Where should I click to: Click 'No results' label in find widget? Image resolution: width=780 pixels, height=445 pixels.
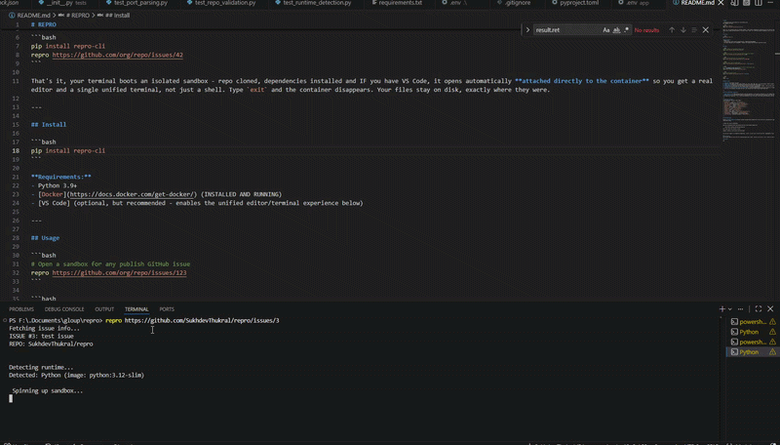coord(646,30)
